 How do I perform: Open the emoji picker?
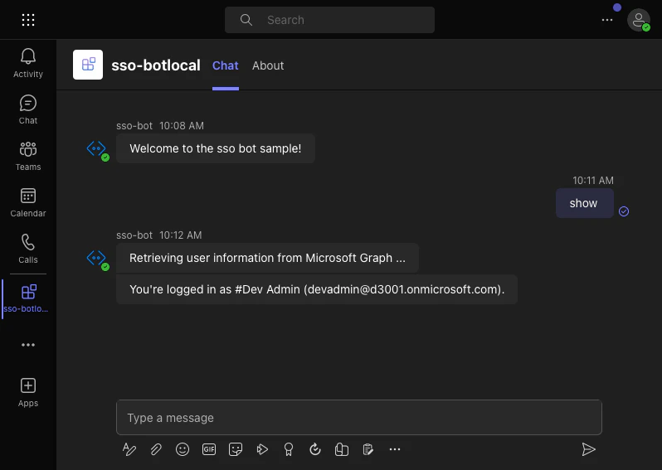(x=183, y=449)
